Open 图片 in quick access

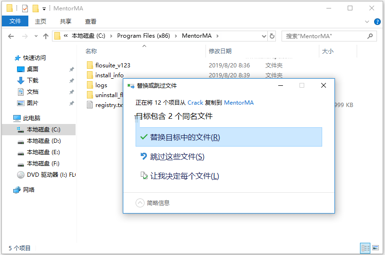(33, 103)
